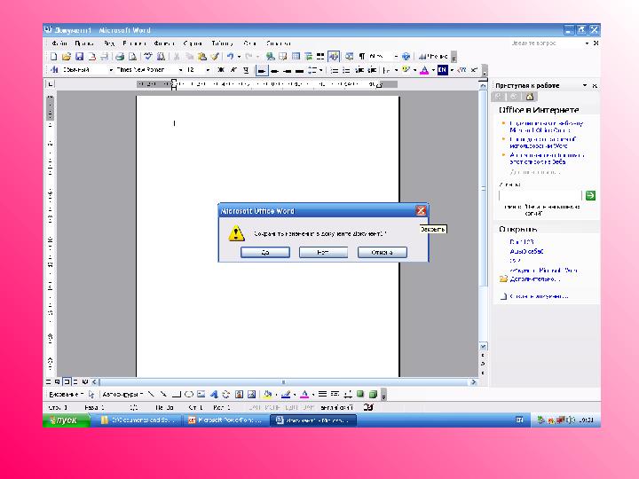Open the Table menu
The height and width of the screenshot is (479, 639).
tap(222, 43)
